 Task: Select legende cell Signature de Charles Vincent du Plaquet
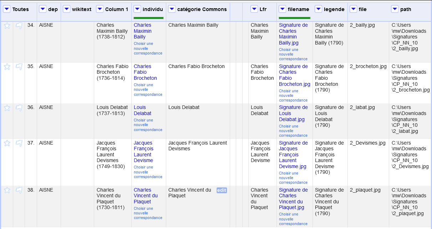pos(330,207)
